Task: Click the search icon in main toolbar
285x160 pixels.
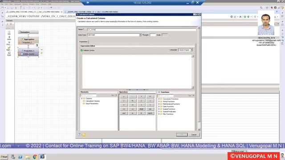Action: 261,8
